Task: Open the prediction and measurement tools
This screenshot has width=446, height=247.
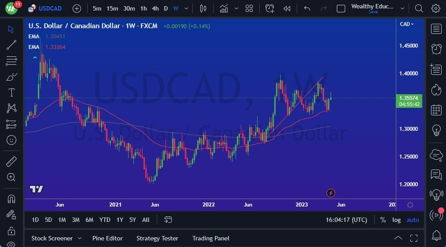Action: [x=11, y=124]
